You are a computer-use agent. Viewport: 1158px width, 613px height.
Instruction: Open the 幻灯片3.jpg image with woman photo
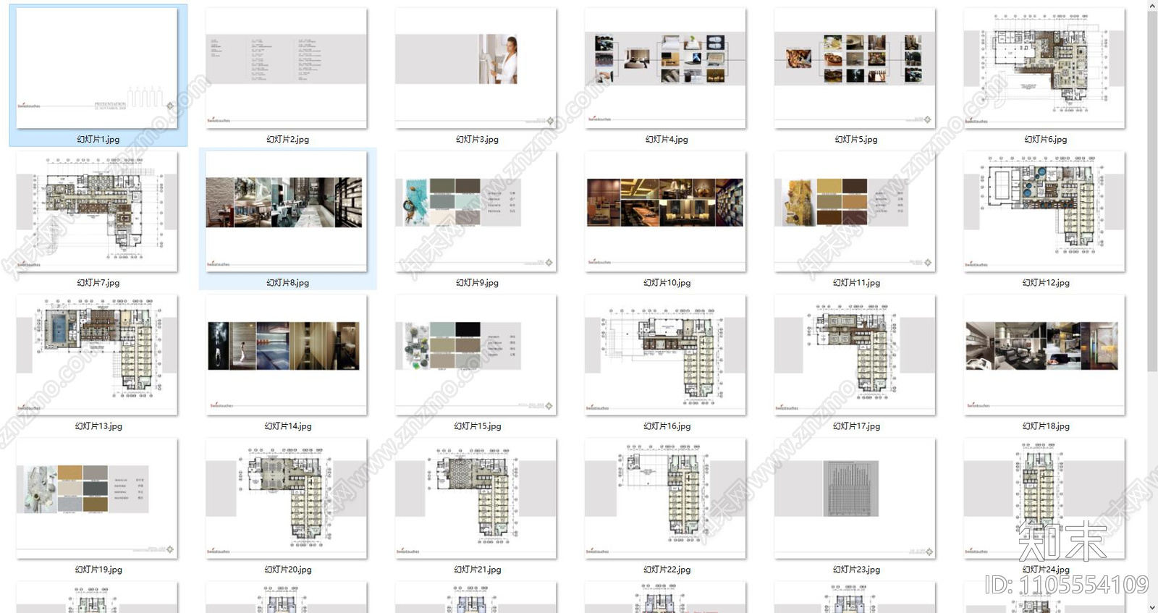476,68
